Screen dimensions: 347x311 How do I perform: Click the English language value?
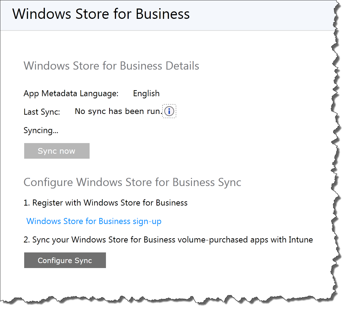pyautogui.click(x=146, y=93)
